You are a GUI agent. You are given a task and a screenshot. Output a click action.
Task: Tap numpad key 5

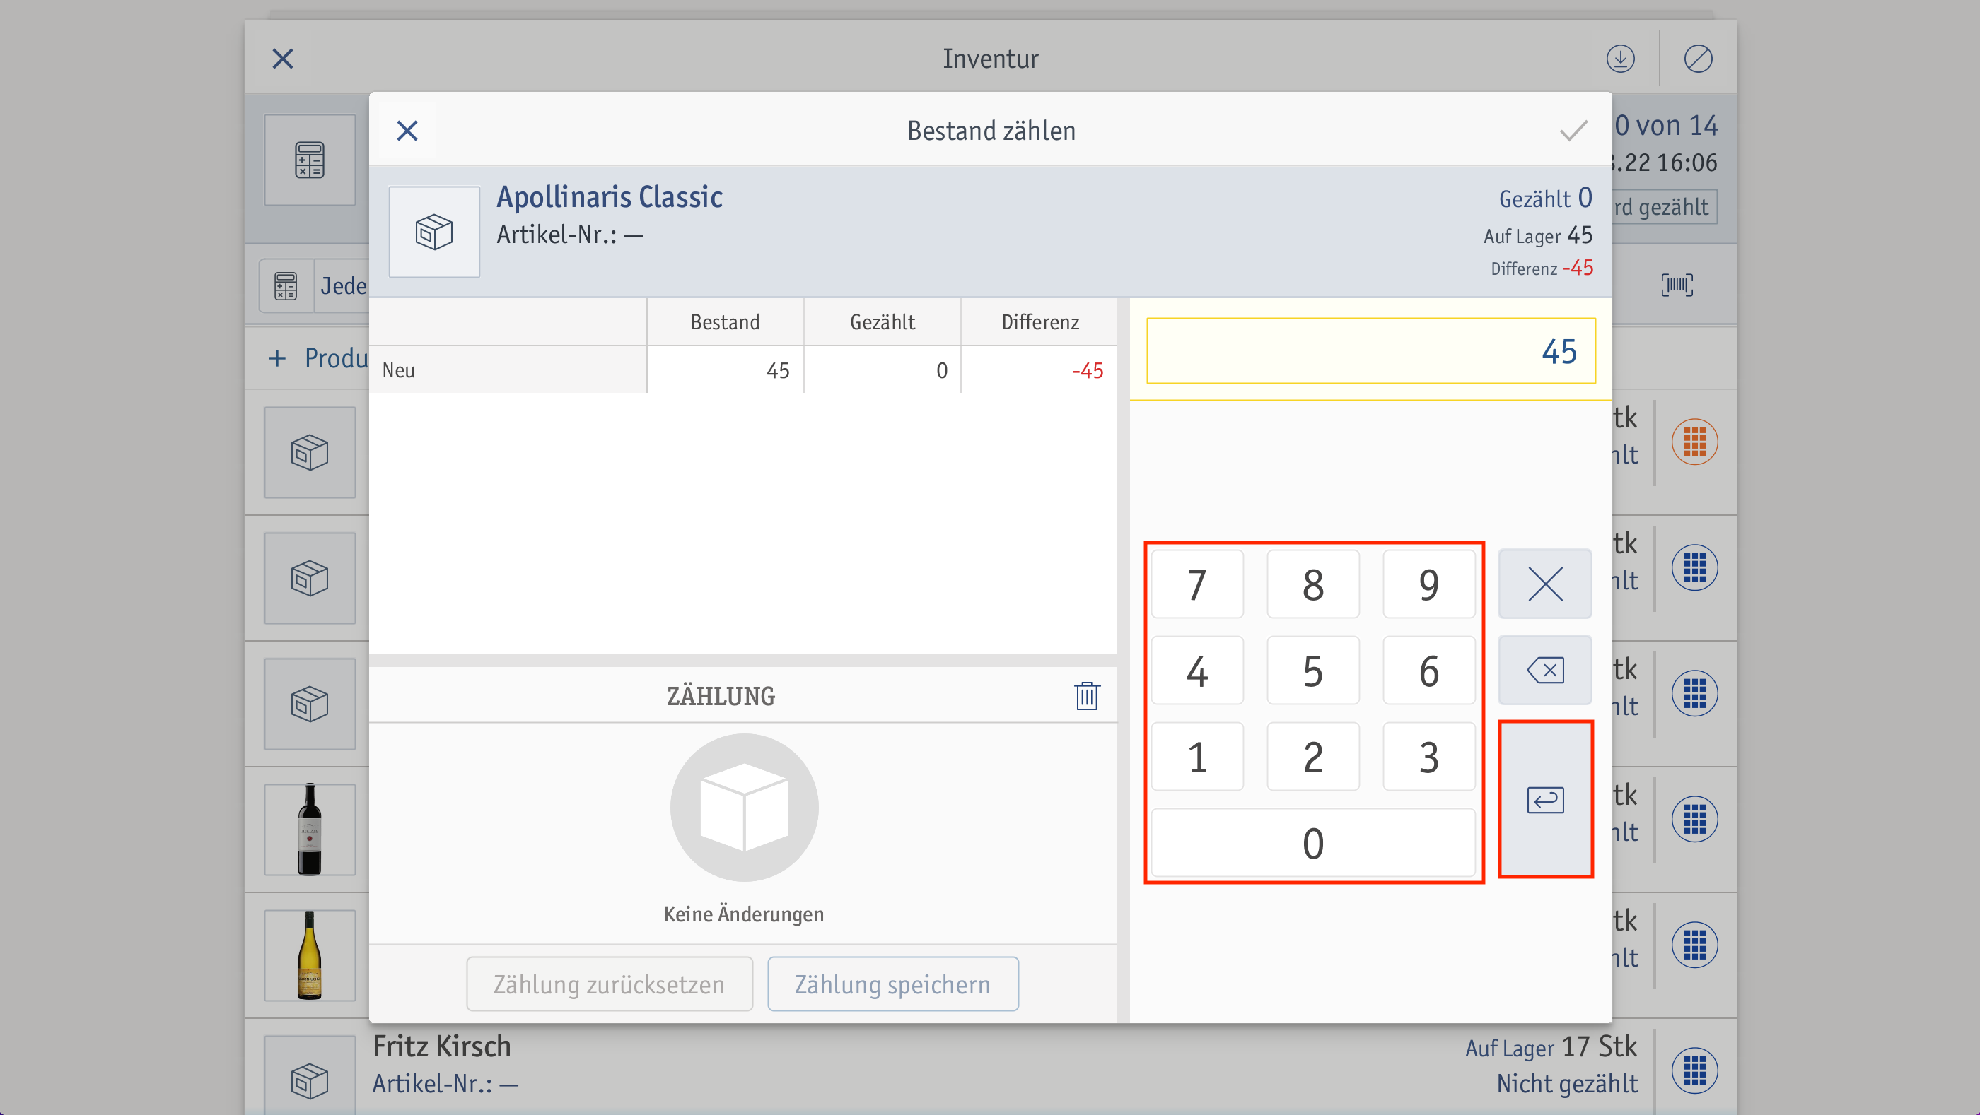click(1313, 671)
